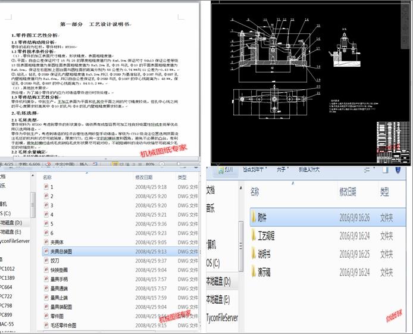Image resolution: width=413 pixels, height=334 pixels.
Task: Click zoom out minus button in Word
Action: 162,164
